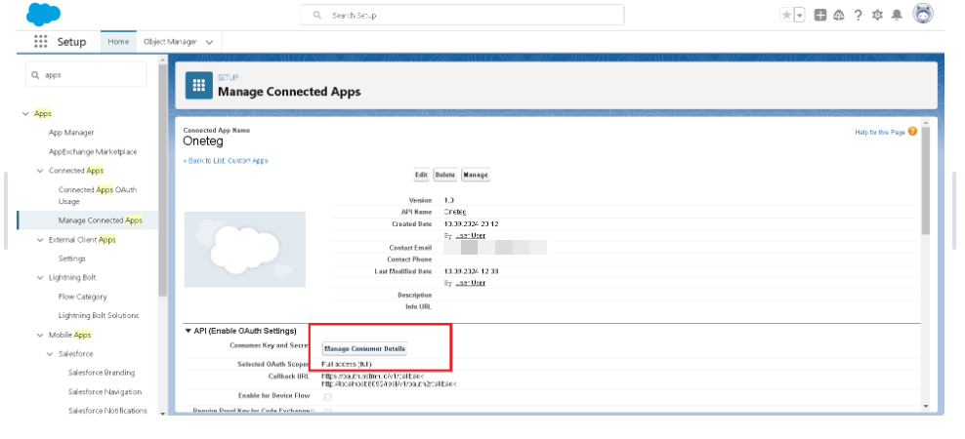Tick the Require Proof Key checkbox
Viewport: 965px width, 439px height.
click(327, 412)
